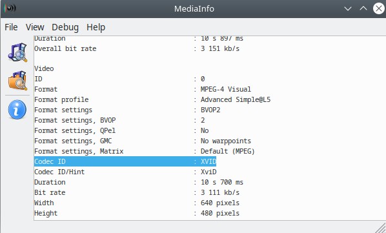
Task: Select the highlighted Codec ID row
Action: 125,161
